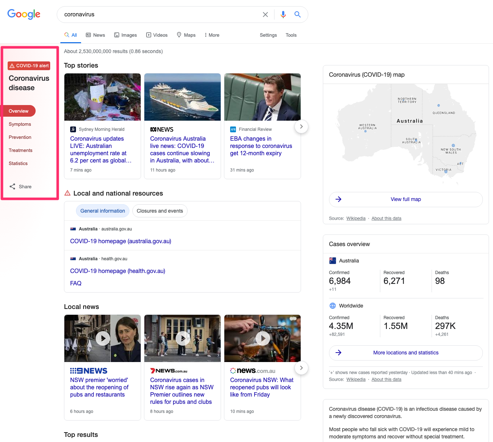The height and width of the screenshot is (442, 493).
Task: Open Coronavirus NSW reopened pubs headline
Action: click(262, 387)
